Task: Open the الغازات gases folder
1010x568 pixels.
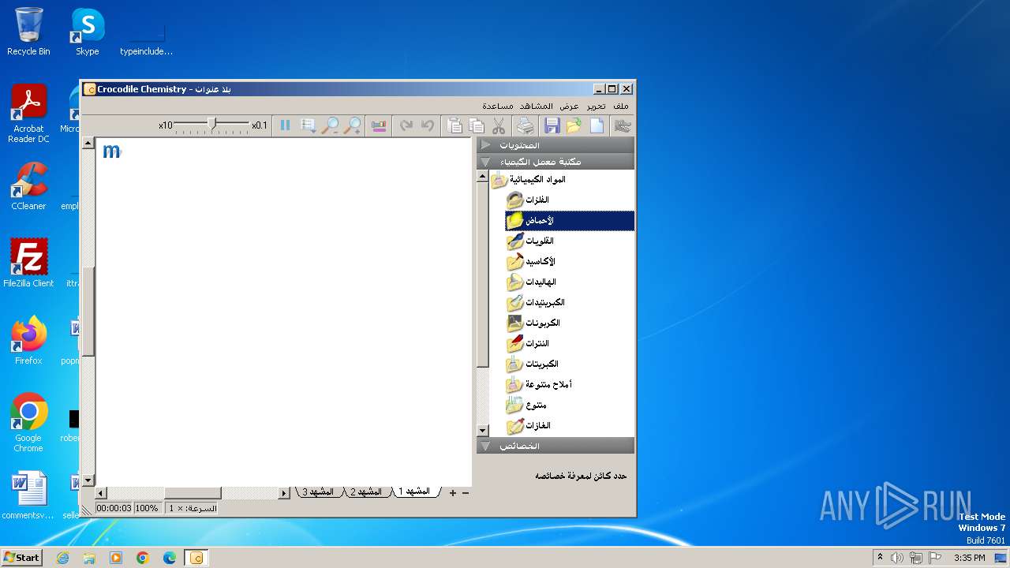Action: coord(529,426)
